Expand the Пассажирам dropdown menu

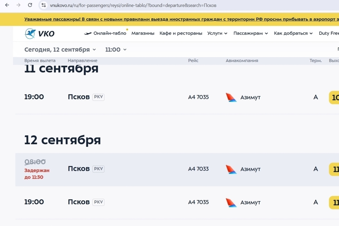(x=251, y=33)
